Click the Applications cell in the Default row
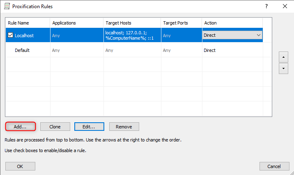 click(x=77, y=50)
